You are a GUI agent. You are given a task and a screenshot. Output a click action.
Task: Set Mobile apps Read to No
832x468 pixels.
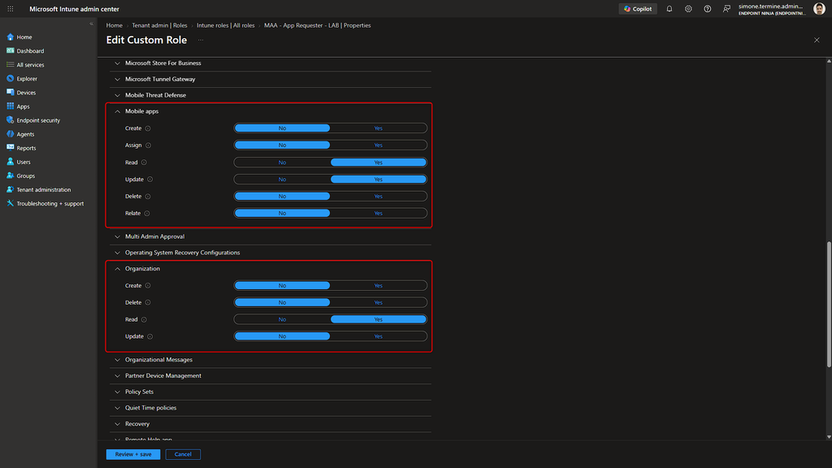(282, 162)
